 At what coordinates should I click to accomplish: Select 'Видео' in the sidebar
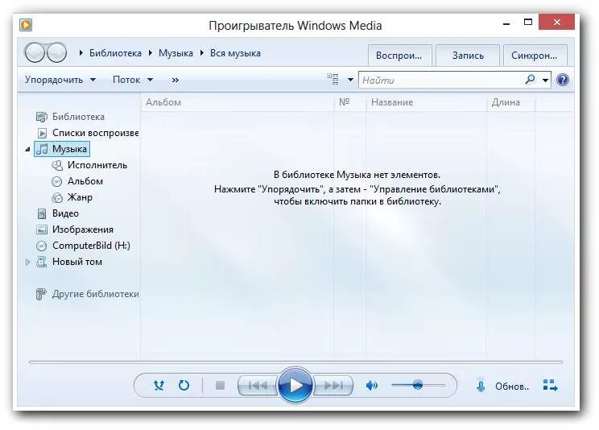[65, 213]
